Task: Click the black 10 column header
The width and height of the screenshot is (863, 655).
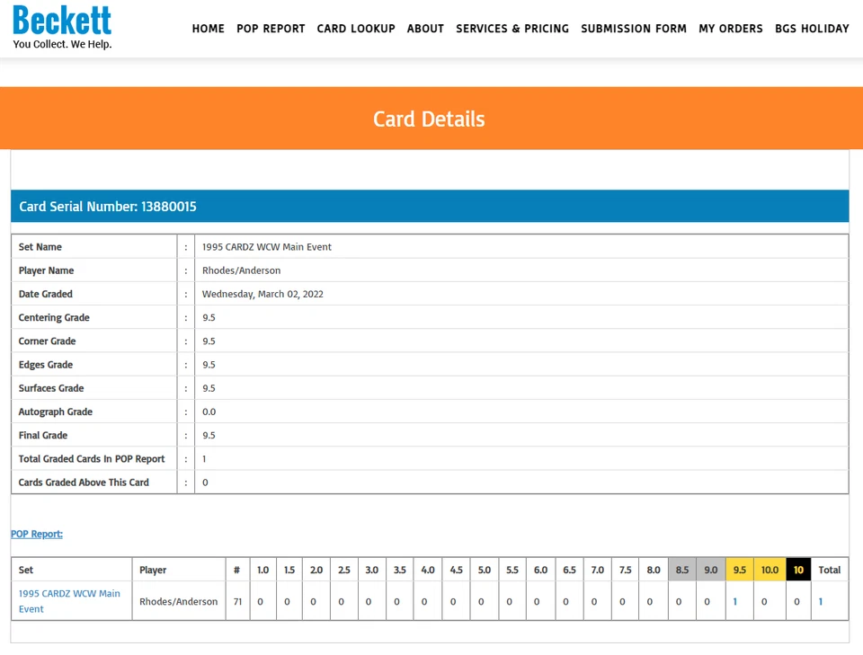Action: click(798, 570)
